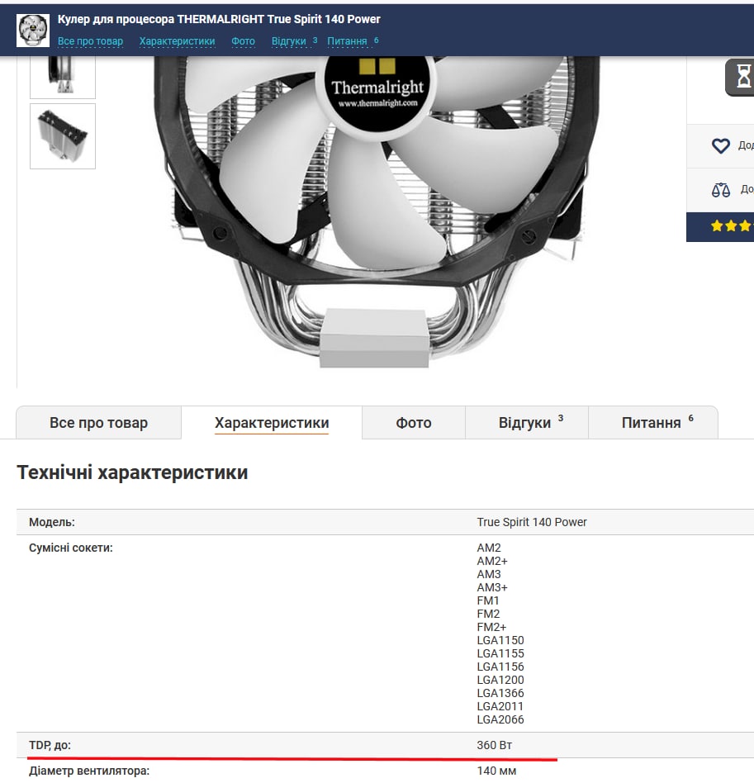Image resolution: width=754 pixels, height=783 pixels.
Task: Click the 'AM3+' socket entry
Action: click(492, 587)
